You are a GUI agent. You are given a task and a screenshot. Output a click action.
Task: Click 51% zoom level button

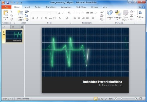[111, 99]
